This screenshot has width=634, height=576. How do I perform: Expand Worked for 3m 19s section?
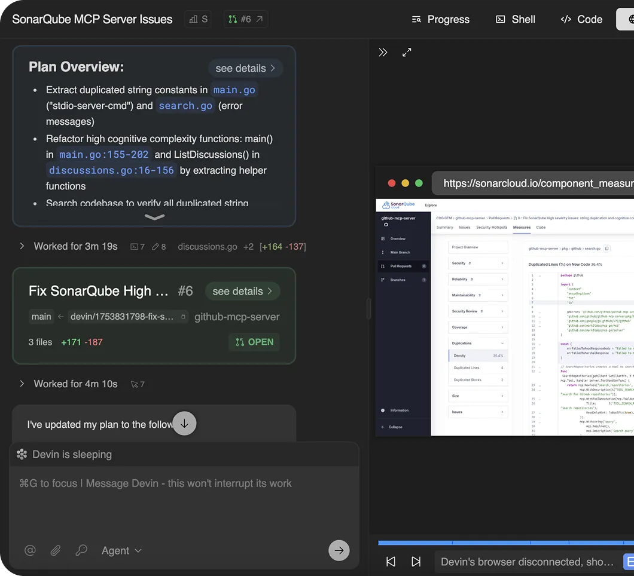[22, 246]
